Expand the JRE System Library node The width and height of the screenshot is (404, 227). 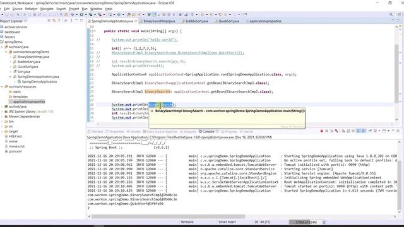[2, 112]
